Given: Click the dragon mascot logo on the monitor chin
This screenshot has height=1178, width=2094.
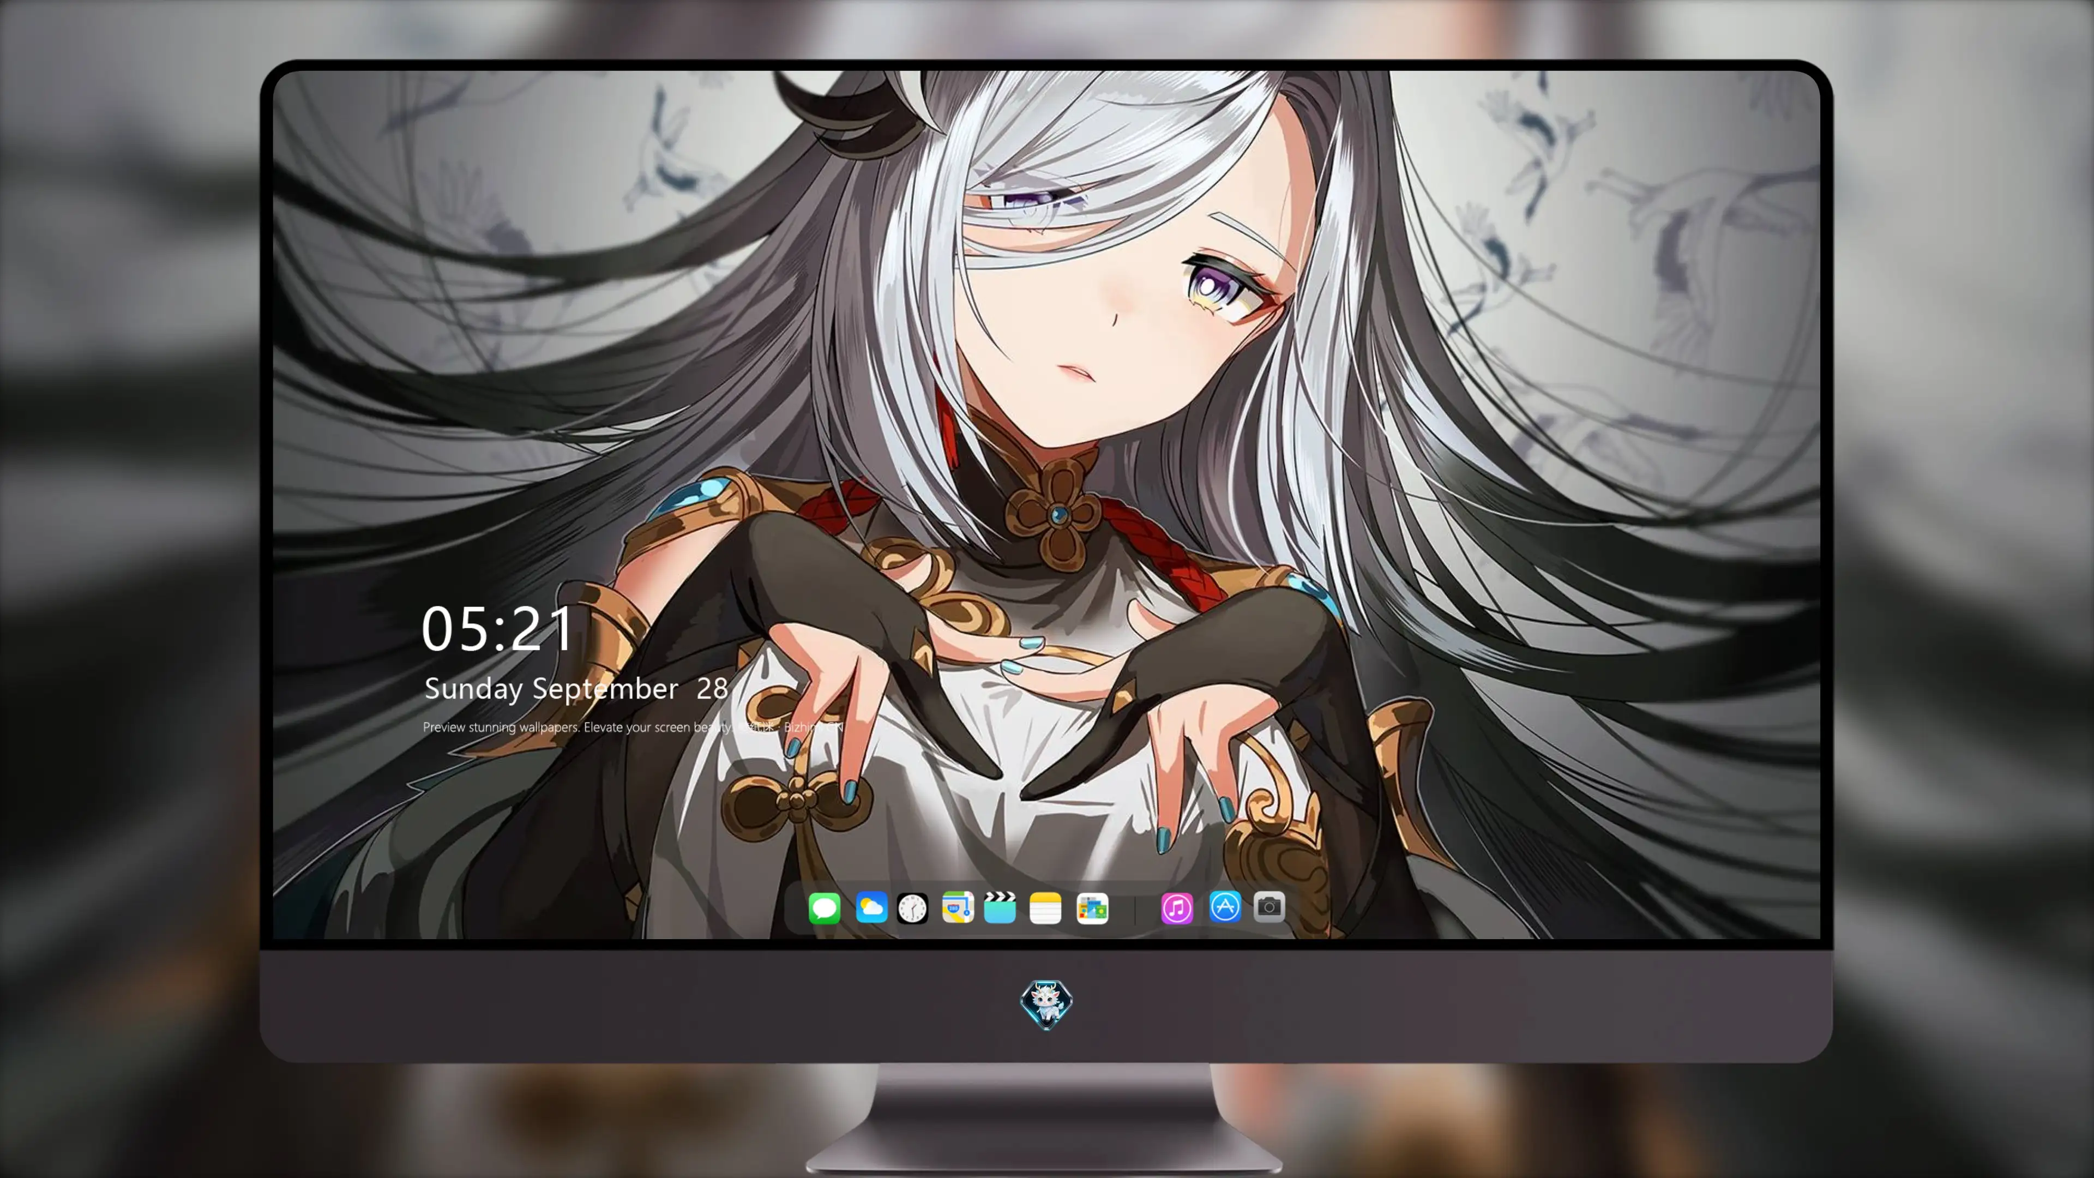Looking at the screenshot, I should click(x=1046, y=1004).
